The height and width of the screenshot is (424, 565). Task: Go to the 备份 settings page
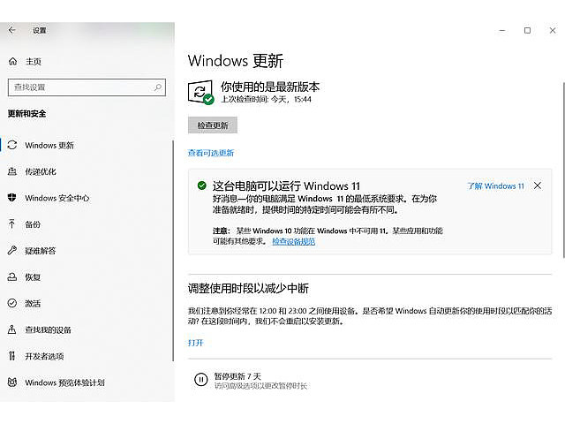click(x=33, y=224)
